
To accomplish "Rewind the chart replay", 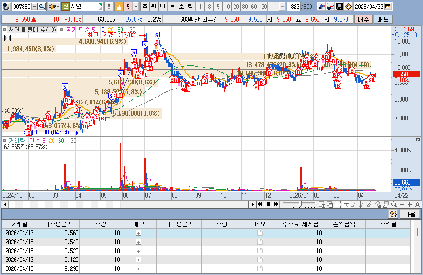I will (x=260, y=204).
